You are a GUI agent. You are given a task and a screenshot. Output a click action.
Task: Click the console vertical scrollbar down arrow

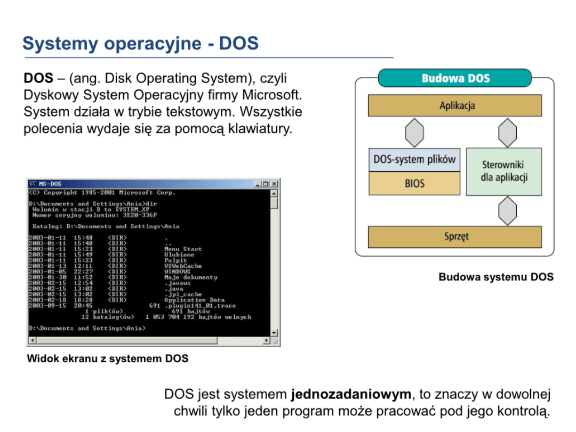pyautogui.click(x=274, y=333)
